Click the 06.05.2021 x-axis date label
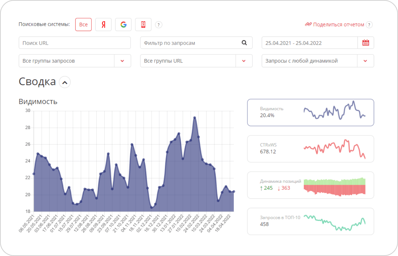 click(x=26, y=224)
